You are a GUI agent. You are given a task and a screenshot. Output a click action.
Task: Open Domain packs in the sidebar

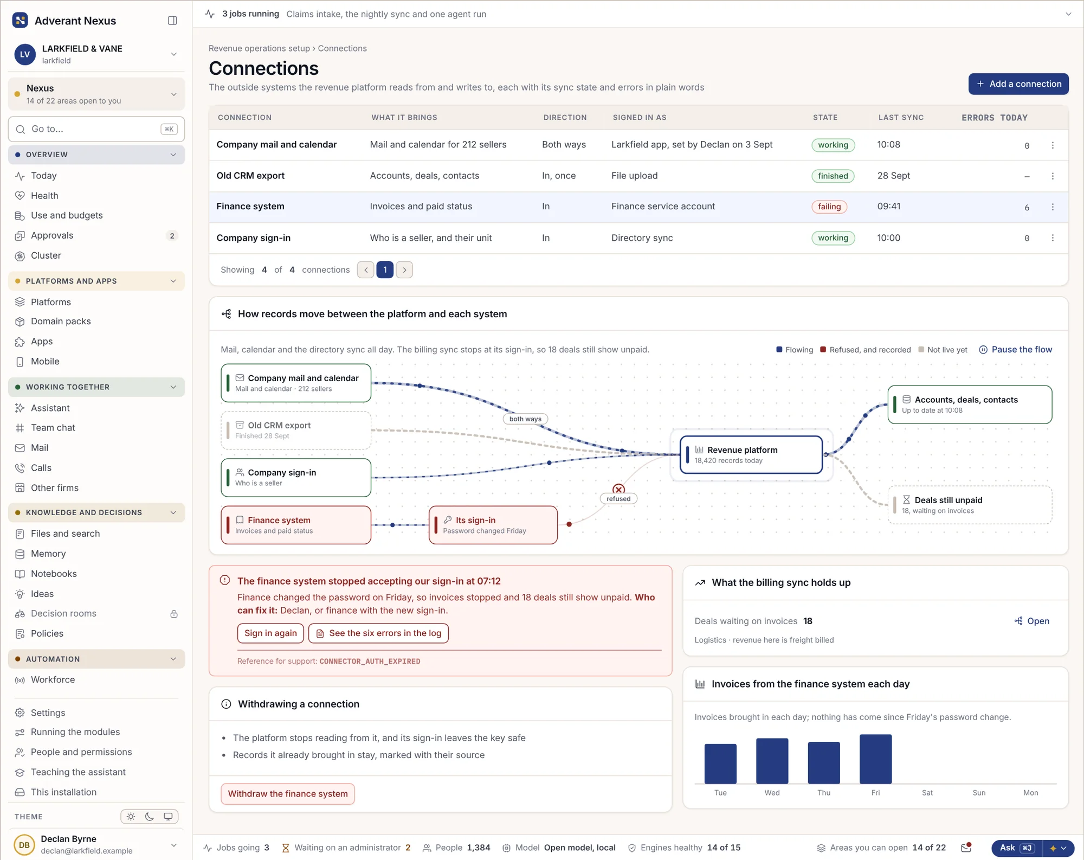tap(96, 322)
